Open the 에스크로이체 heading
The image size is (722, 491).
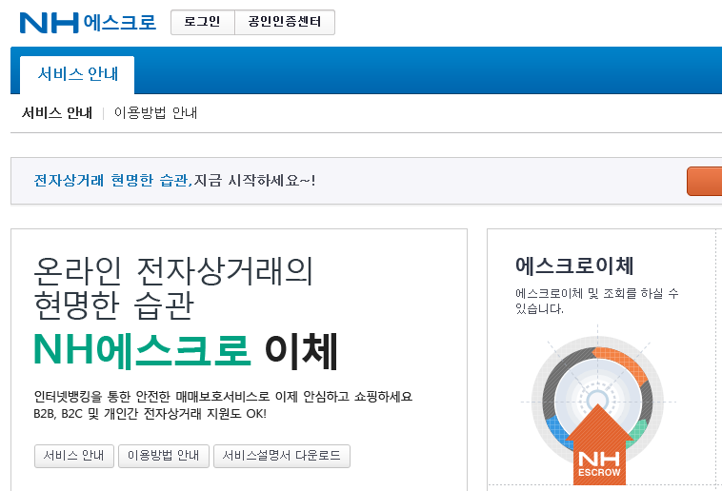pyautogui.click(x=574, y=266)
